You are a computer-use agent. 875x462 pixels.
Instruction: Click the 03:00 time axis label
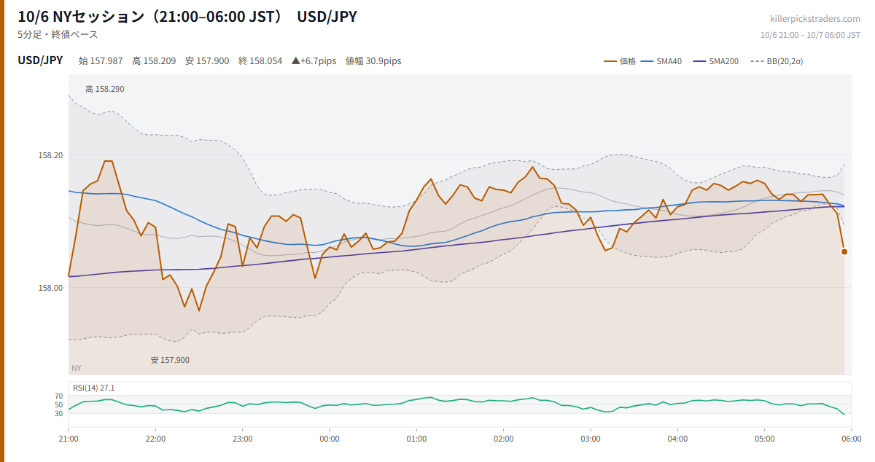pyautogui.click(x=591, y=439)
